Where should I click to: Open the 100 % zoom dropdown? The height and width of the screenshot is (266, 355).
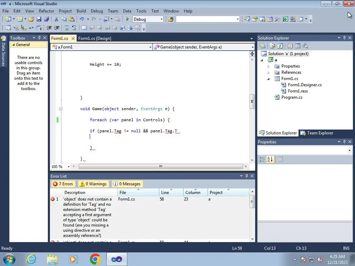[68, 167]
